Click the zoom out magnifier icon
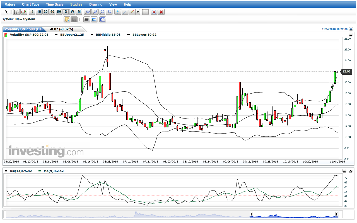Viewport: 357px width, 223px height. [x=95, y=12]
